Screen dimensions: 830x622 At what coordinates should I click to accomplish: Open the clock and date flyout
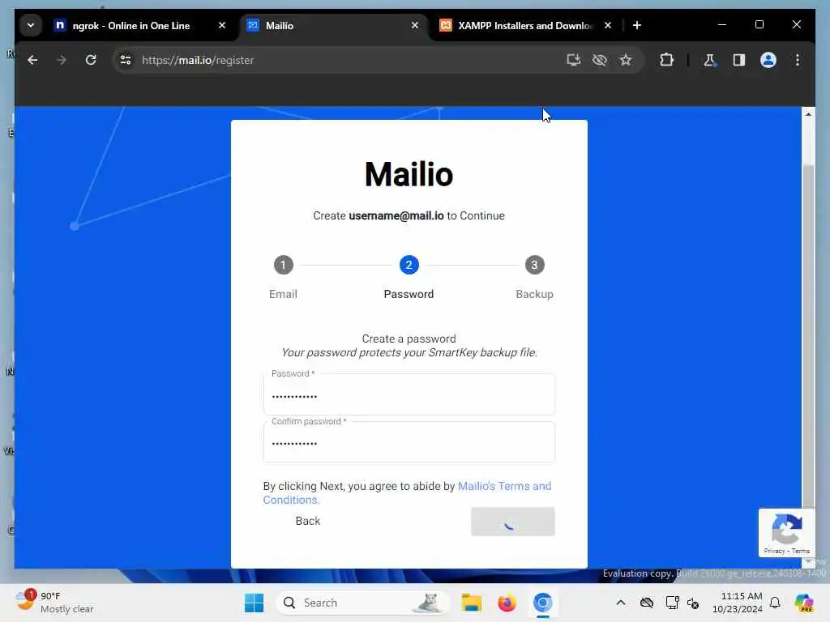click(x=737, y=603)
